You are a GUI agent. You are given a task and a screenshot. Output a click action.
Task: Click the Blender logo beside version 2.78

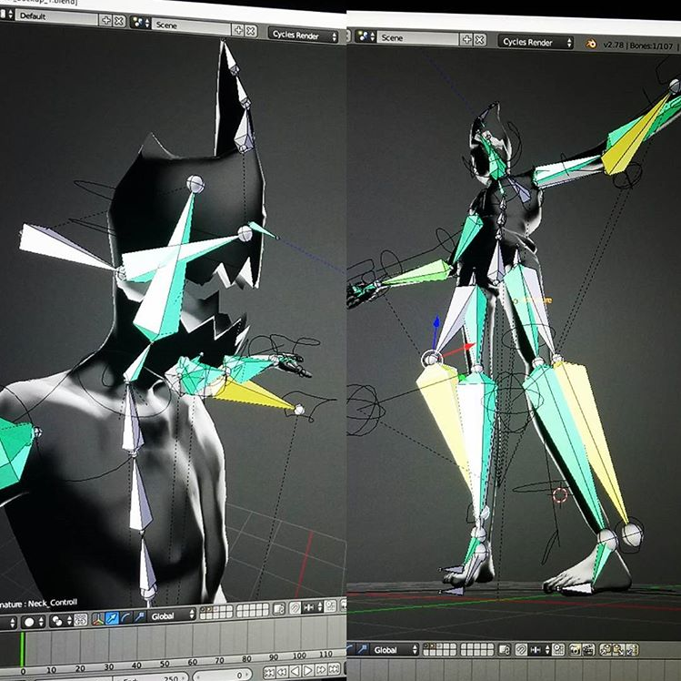pos(590,42)
